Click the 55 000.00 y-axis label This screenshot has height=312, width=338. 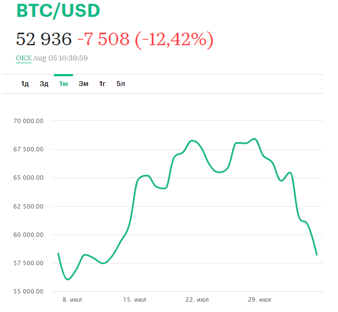(28, 292)
